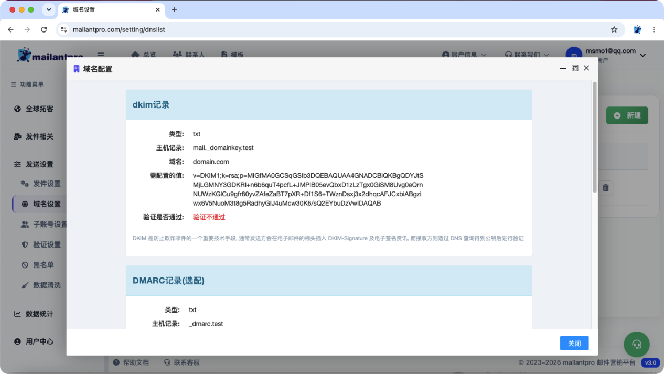Click the DKIM value text starting v=DKIM1
Image resolution: width=664 pixels, height=374 pixels.
click(308, 189)
